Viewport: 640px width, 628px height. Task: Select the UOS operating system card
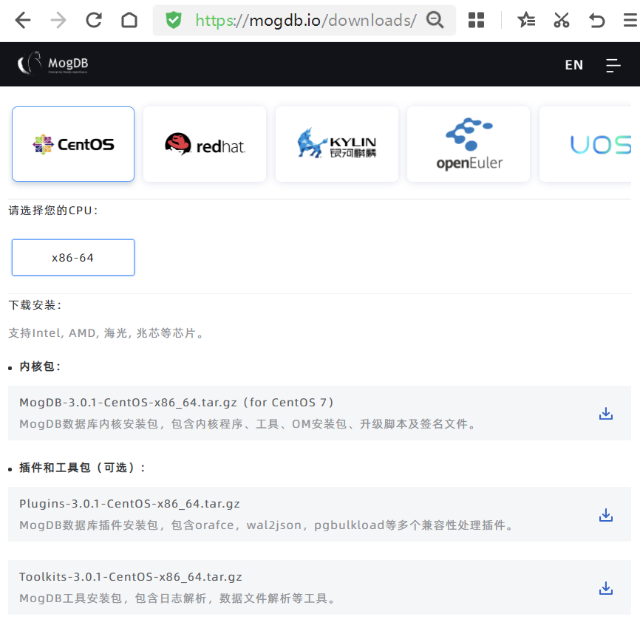pos(585,144)
